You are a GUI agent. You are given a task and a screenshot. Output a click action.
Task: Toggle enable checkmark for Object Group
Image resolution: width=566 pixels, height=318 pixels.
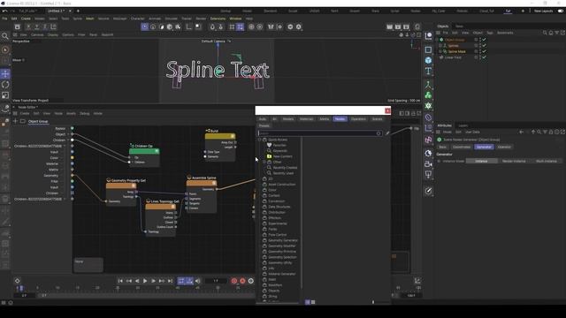point(484,40)
